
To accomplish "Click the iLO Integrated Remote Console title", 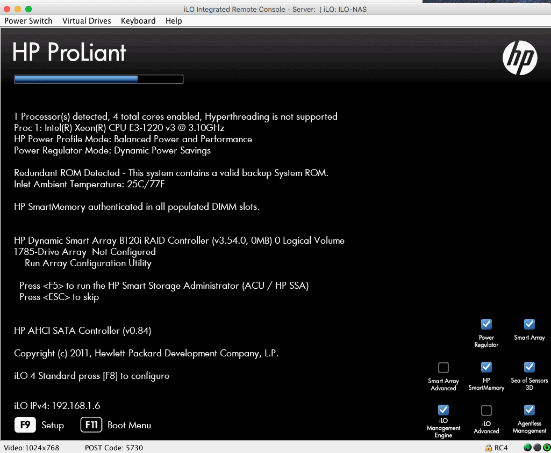I will [275, 10].
